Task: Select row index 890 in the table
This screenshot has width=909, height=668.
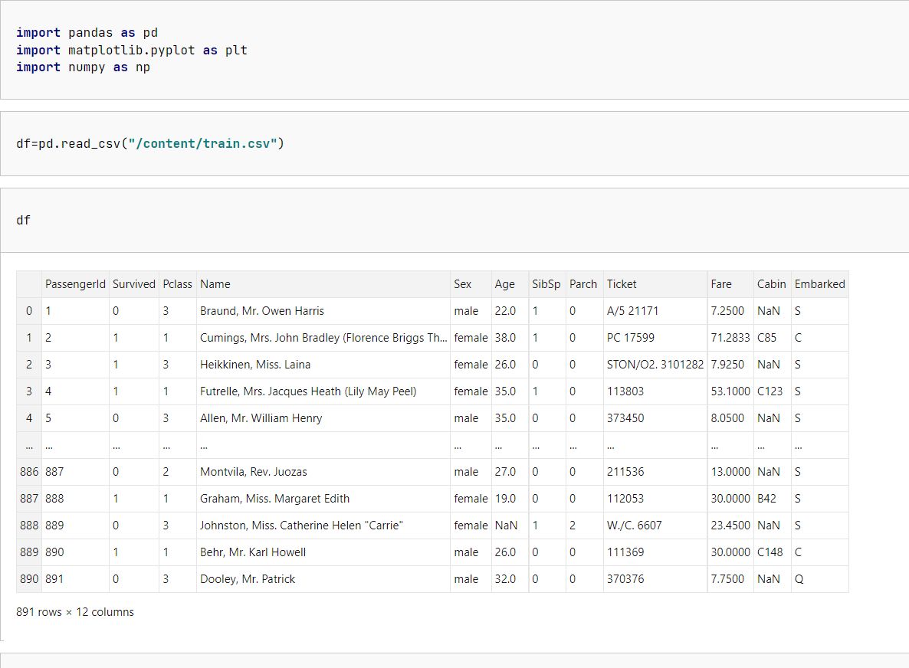Action: point(29,579)
